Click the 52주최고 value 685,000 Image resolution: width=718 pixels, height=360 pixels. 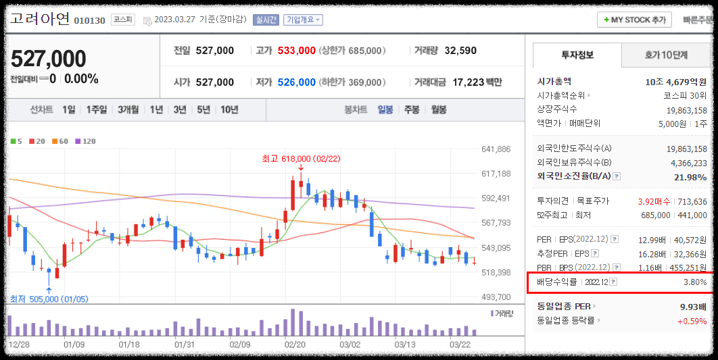(x=656, y=215)
